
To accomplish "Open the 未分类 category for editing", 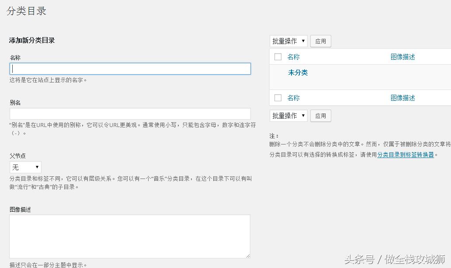I will pyautogui.click(x=298, y=72).
